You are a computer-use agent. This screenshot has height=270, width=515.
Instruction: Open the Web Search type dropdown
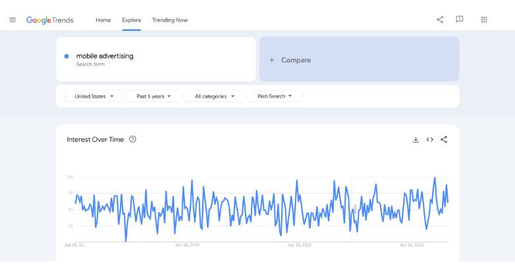275,96
